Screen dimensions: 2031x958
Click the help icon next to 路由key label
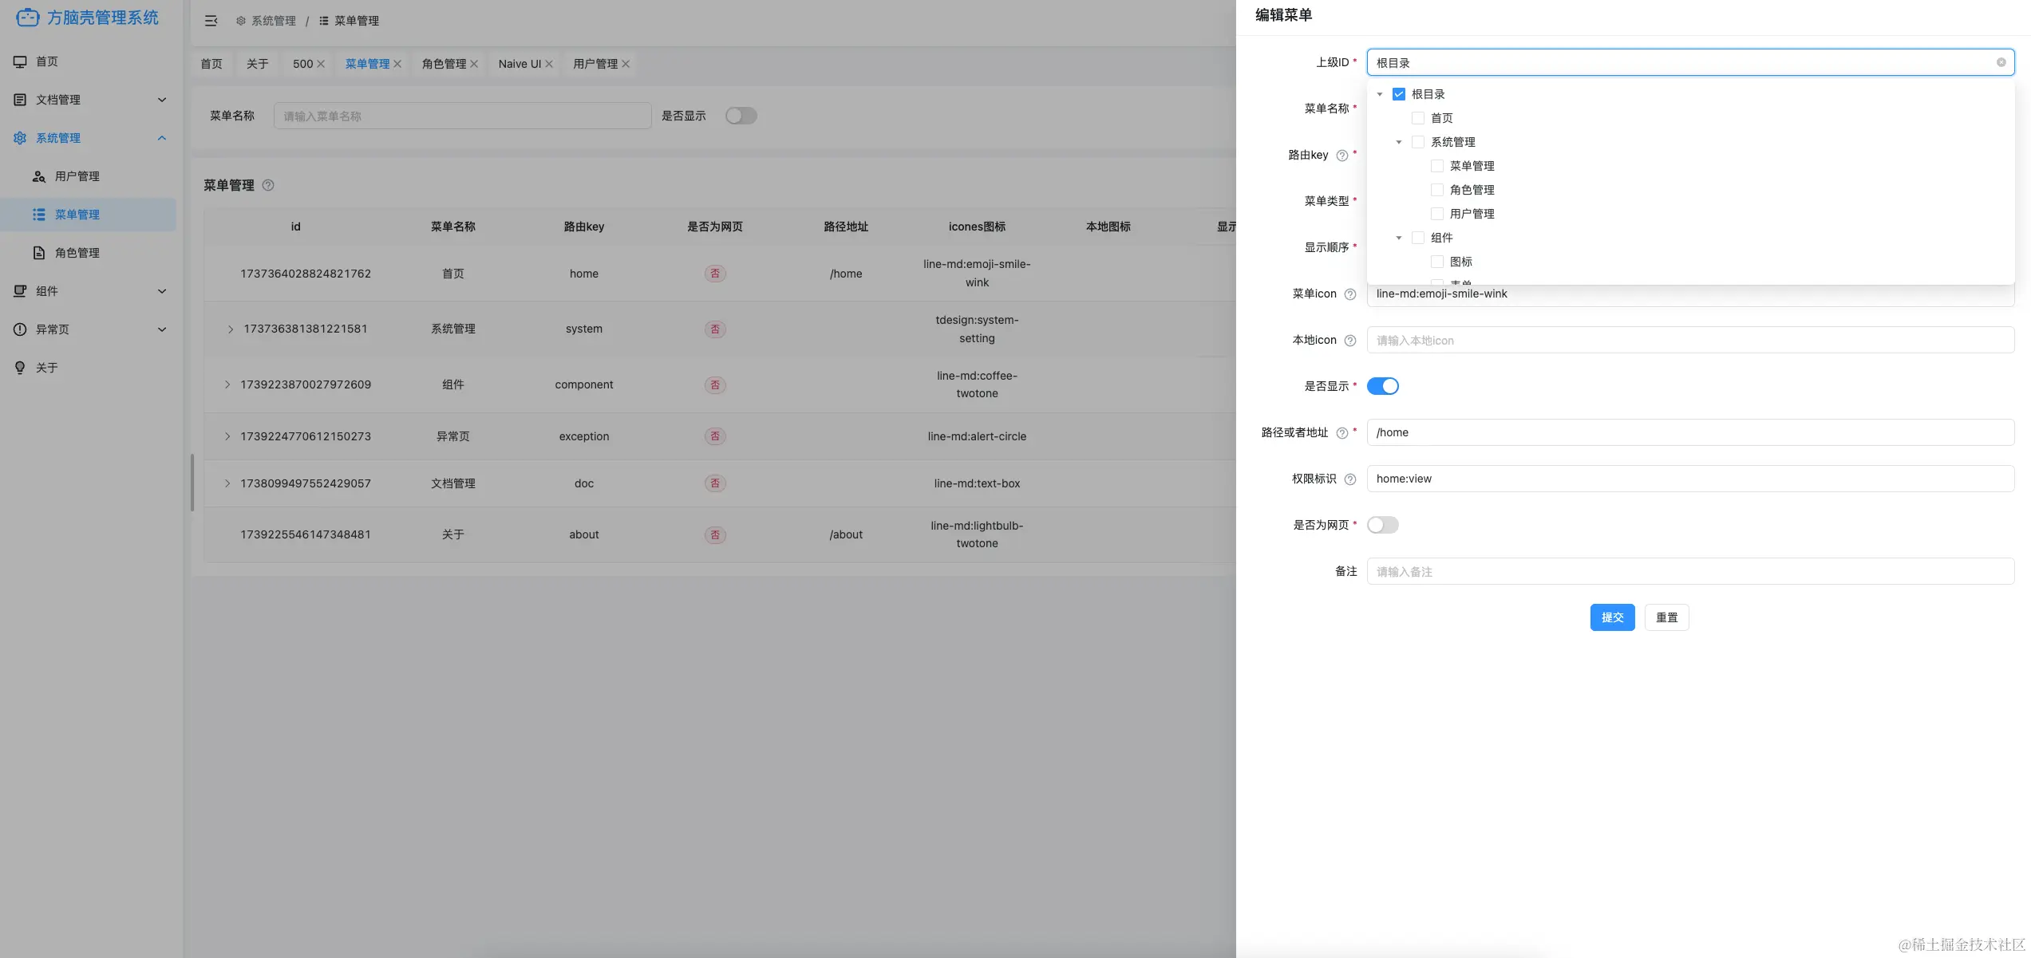coord(1342,156)
